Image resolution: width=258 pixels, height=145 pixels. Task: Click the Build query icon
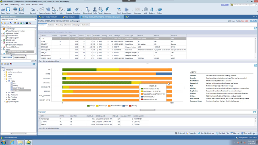tap(54, 10)
